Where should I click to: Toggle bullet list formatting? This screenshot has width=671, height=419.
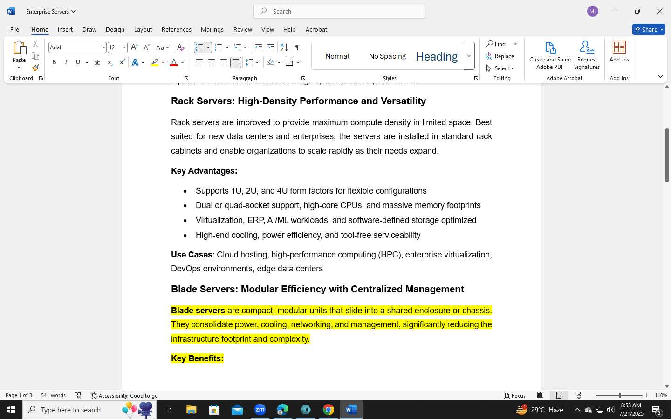(x=199, y=47)
